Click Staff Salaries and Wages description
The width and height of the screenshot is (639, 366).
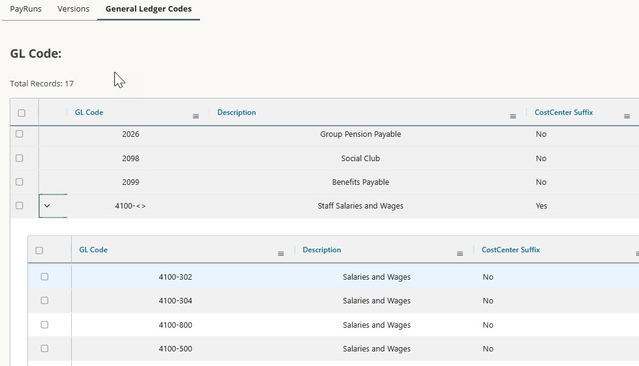(x=361, y=206)
